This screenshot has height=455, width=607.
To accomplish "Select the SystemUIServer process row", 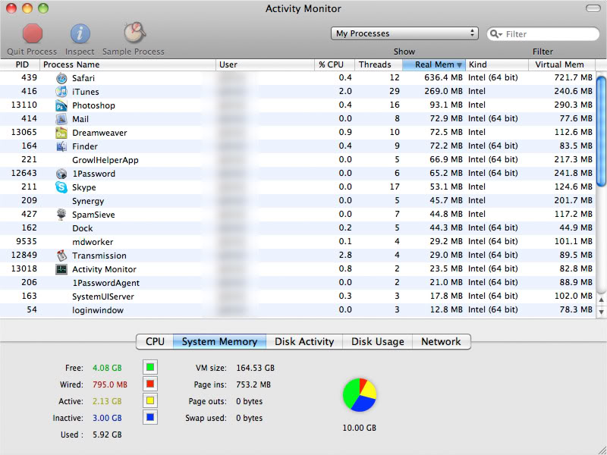I will pos(297,297).
